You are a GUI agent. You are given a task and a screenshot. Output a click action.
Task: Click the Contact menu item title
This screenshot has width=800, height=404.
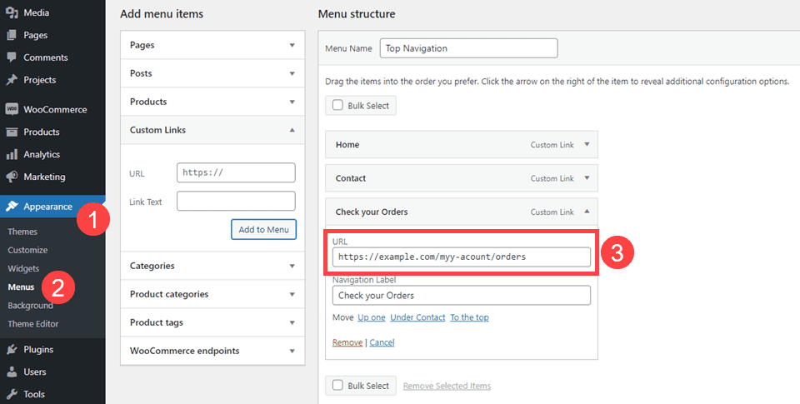coord(351,178)
